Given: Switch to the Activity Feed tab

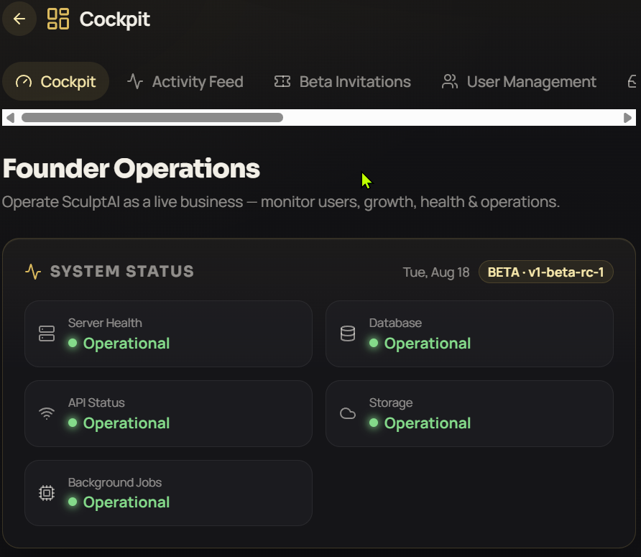Looking at the screenshot, I should point(185,81).
